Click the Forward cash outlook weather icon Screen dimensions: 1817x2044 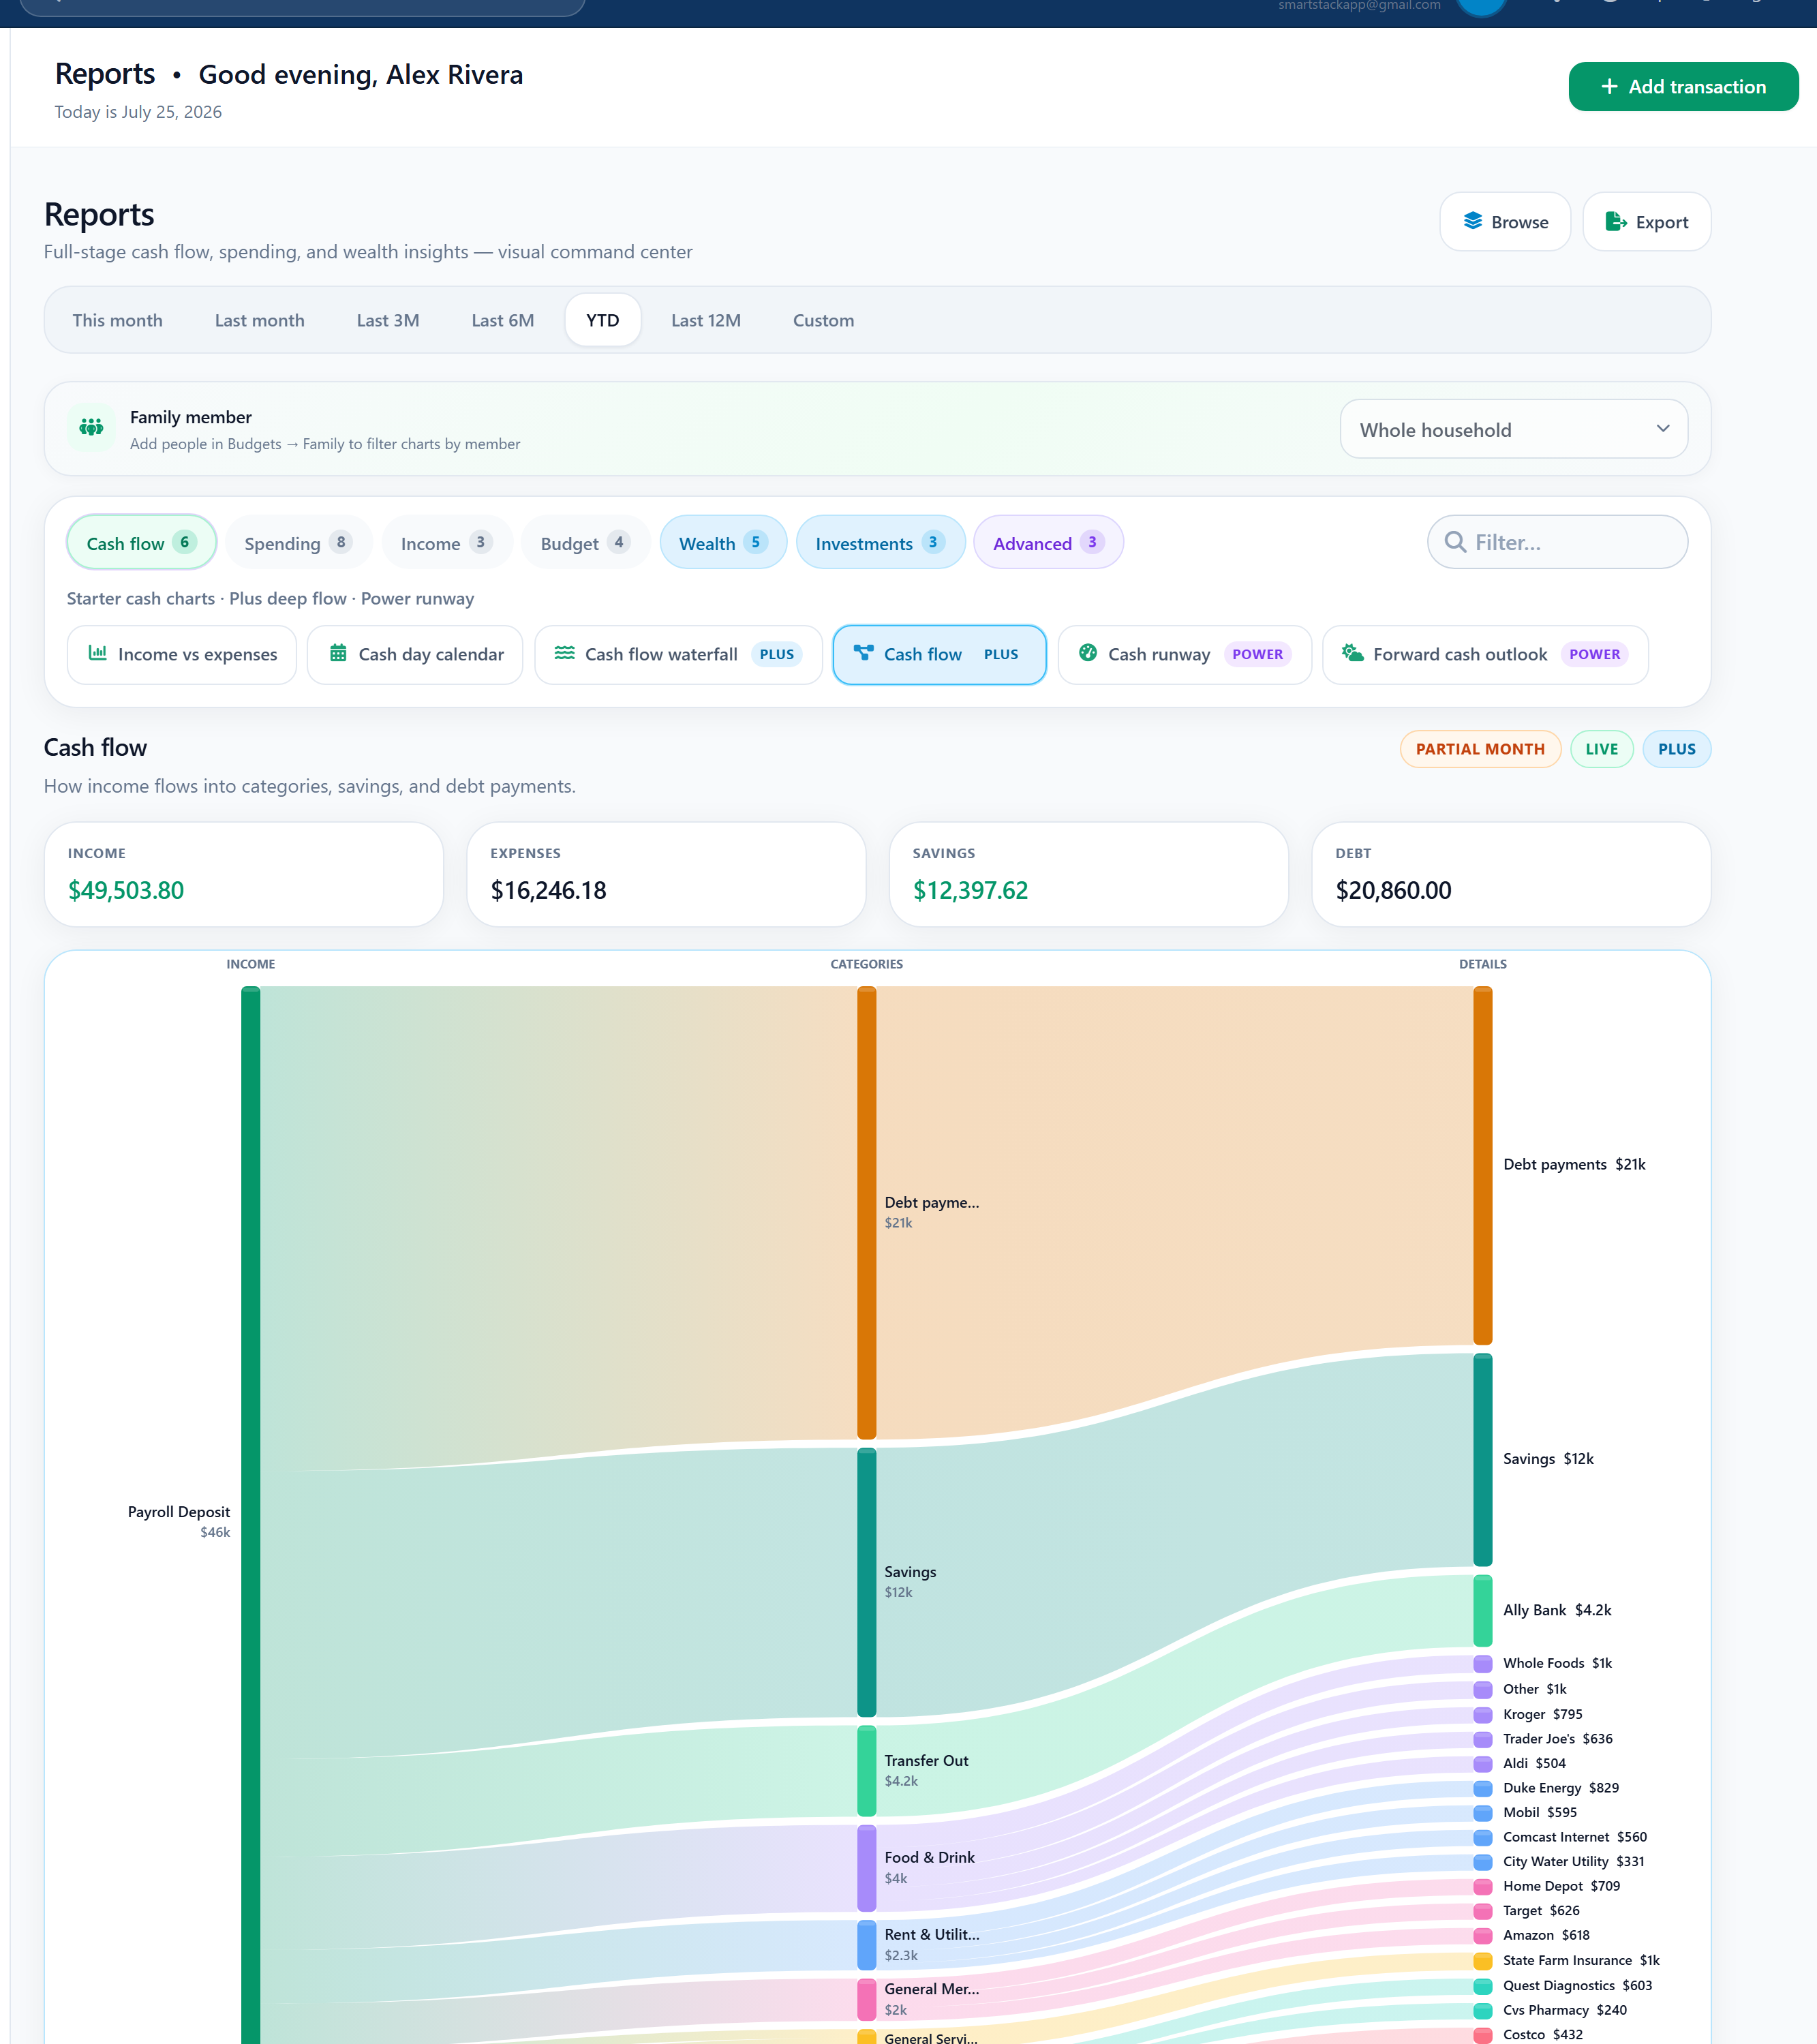[1352, 653]
